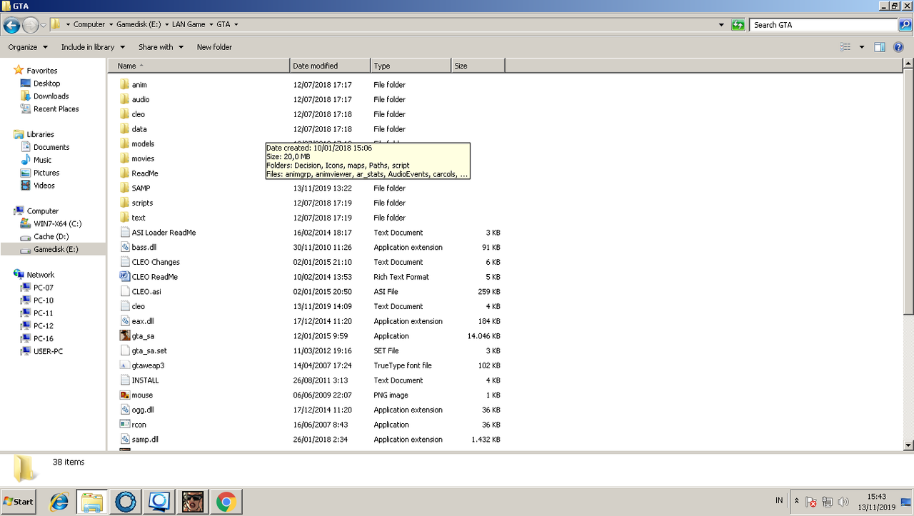Click the Action Center flag tray icon
The height and width of the screenshot is (516, 914).
tap(810, 502)
